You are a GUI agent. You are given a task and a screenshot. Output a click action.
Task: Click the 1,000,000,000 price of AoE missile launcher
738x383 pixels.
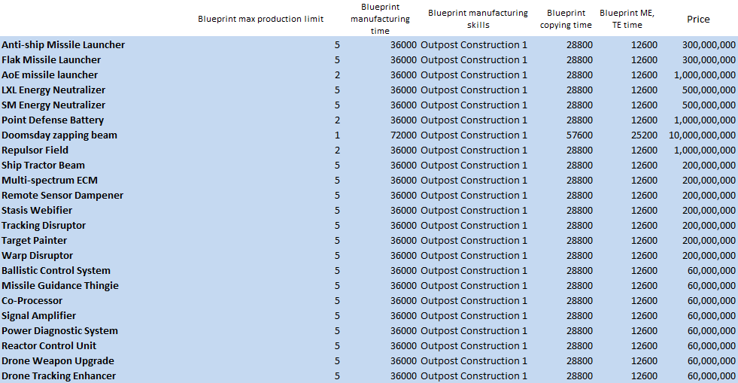point(705,74)
